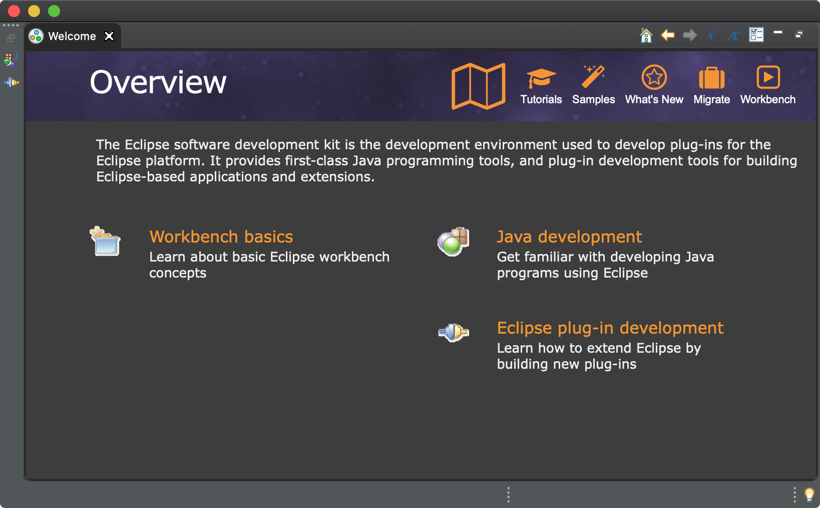This screenshot has width=820, height=508.
Task: Click the Migrate label
Action: click(712, 99)
